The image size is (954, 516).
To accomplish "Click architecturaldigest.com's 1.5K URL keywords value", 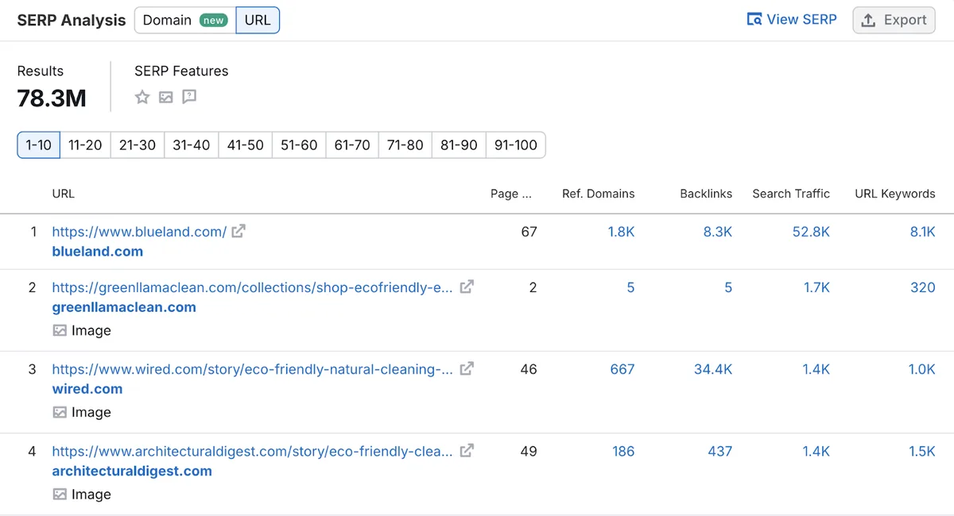I will click(x=922, y=451).
